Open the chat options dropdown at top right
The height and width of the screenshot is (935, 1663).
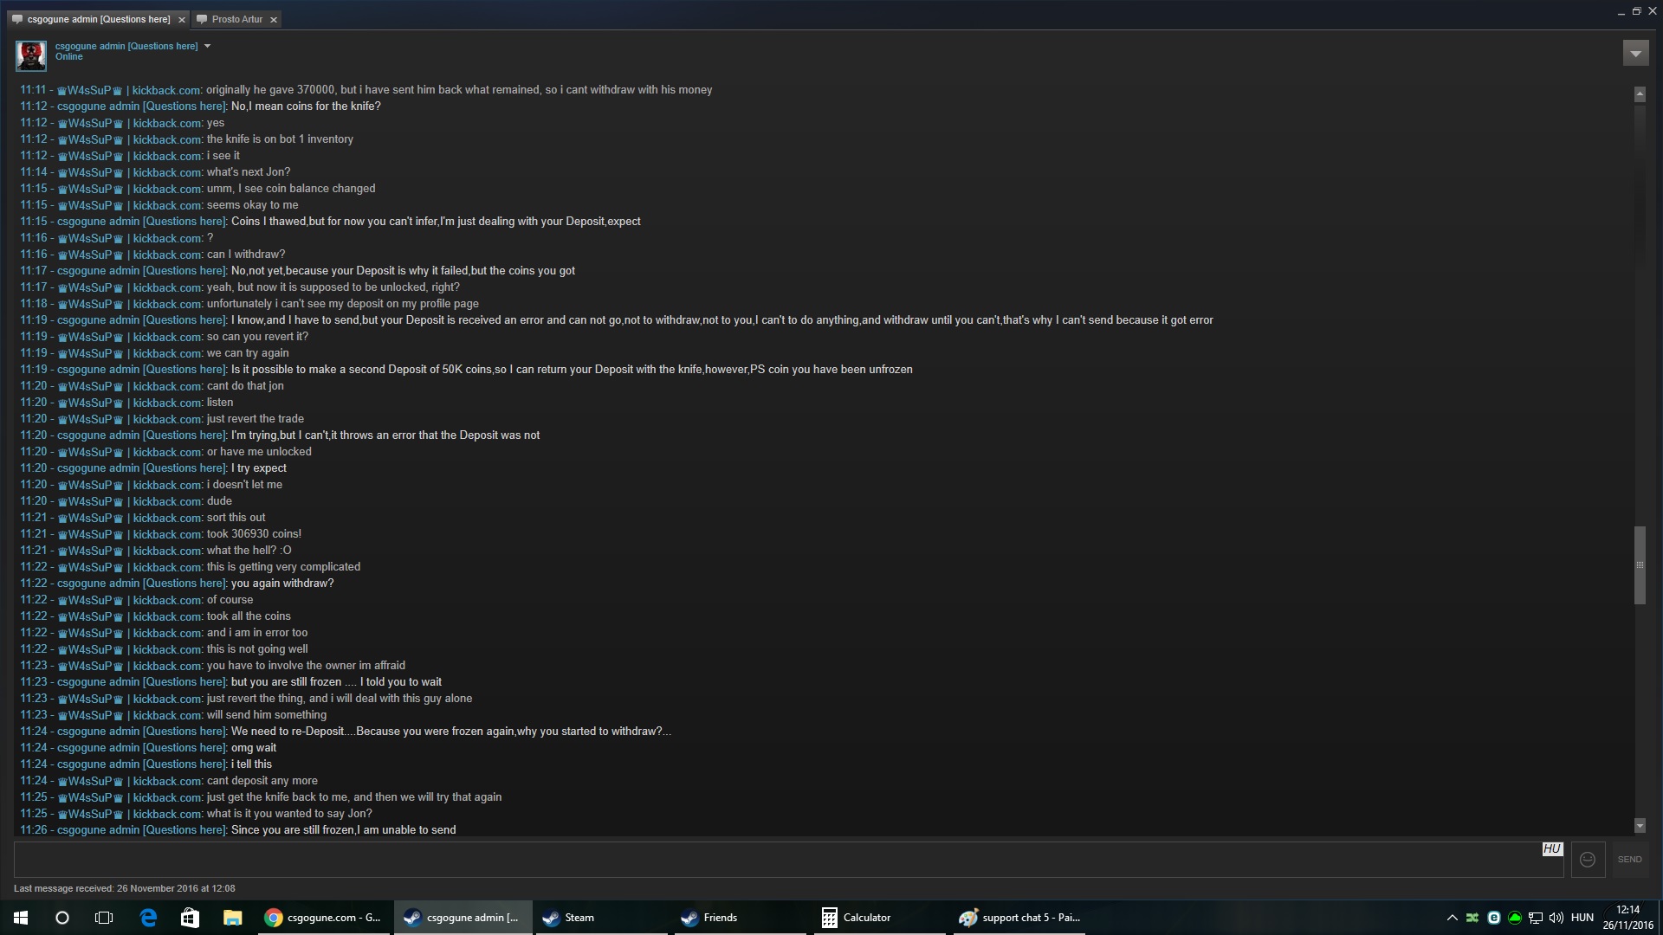coord(1635,54)
